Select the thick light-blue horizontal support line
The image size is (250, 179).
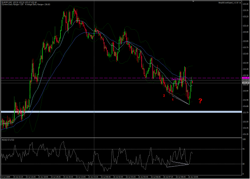[122, 112]
